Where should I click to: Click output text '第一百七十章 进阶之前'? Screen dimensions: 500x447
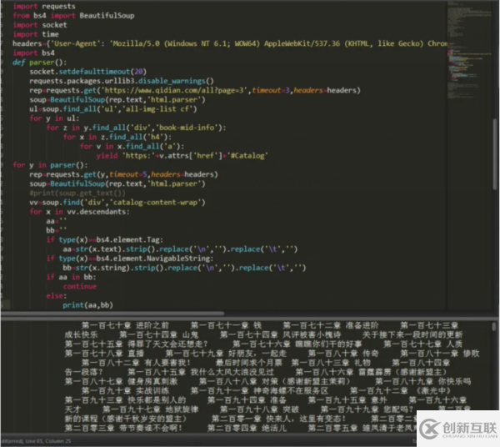[125, 325]
